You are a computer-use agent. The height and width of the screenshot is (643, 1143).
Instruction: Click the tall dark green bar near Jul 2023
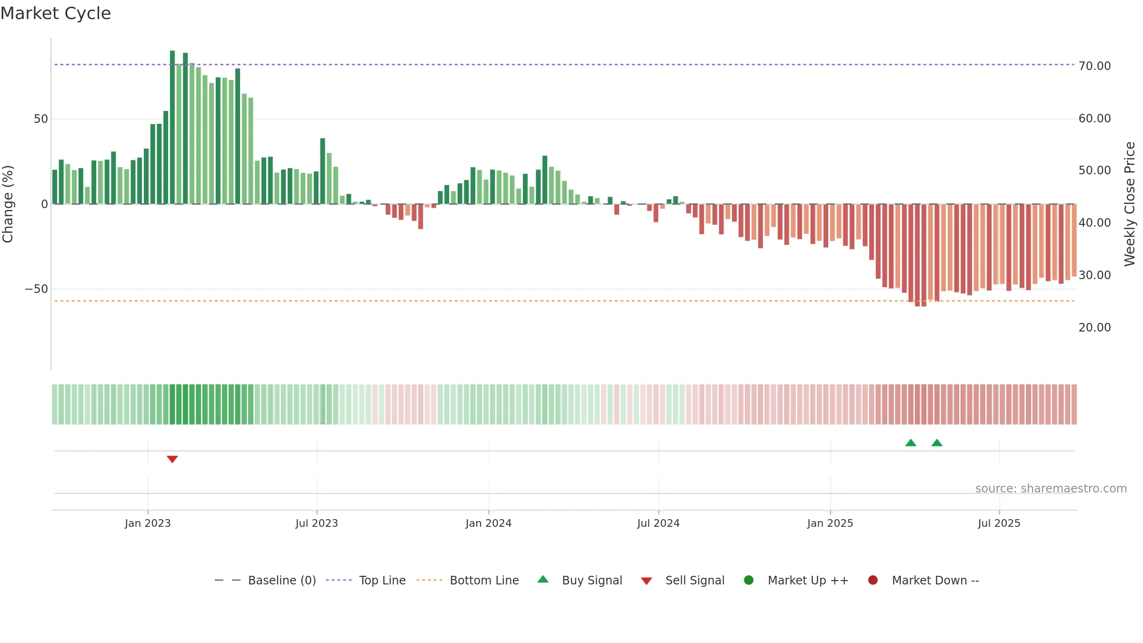coord(322,171)
